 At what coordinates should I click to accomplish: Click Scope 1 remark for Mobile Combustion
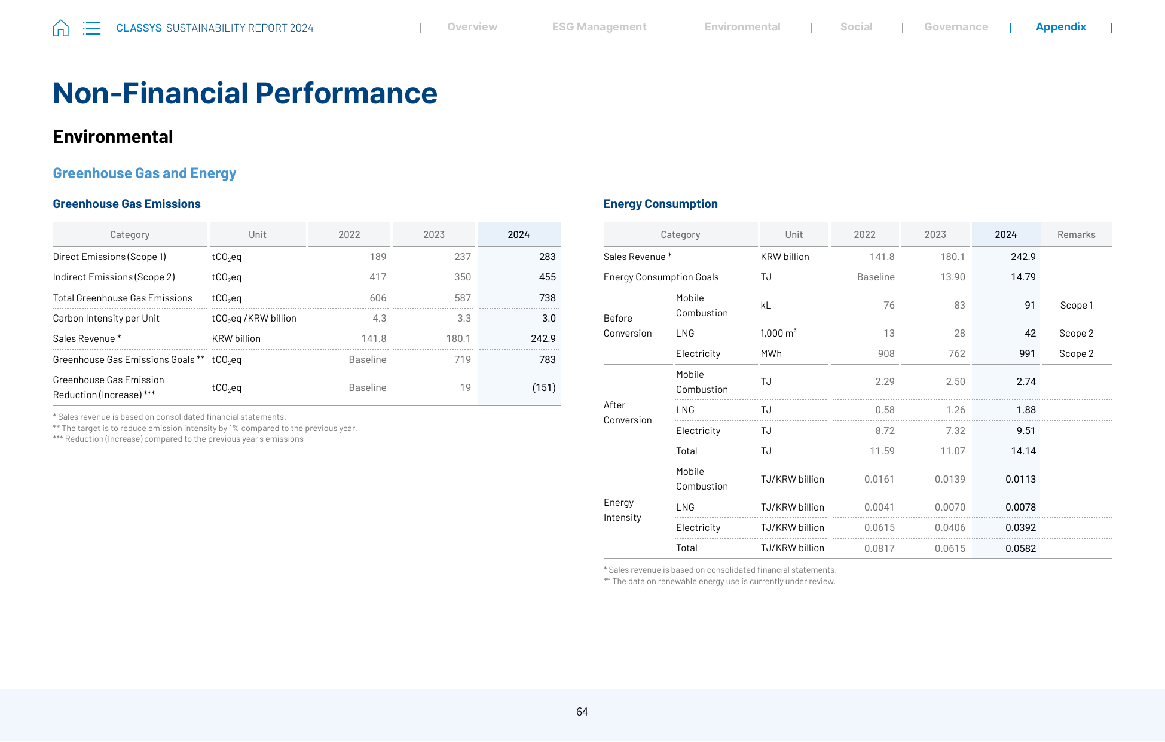[x=1076, y=305]
